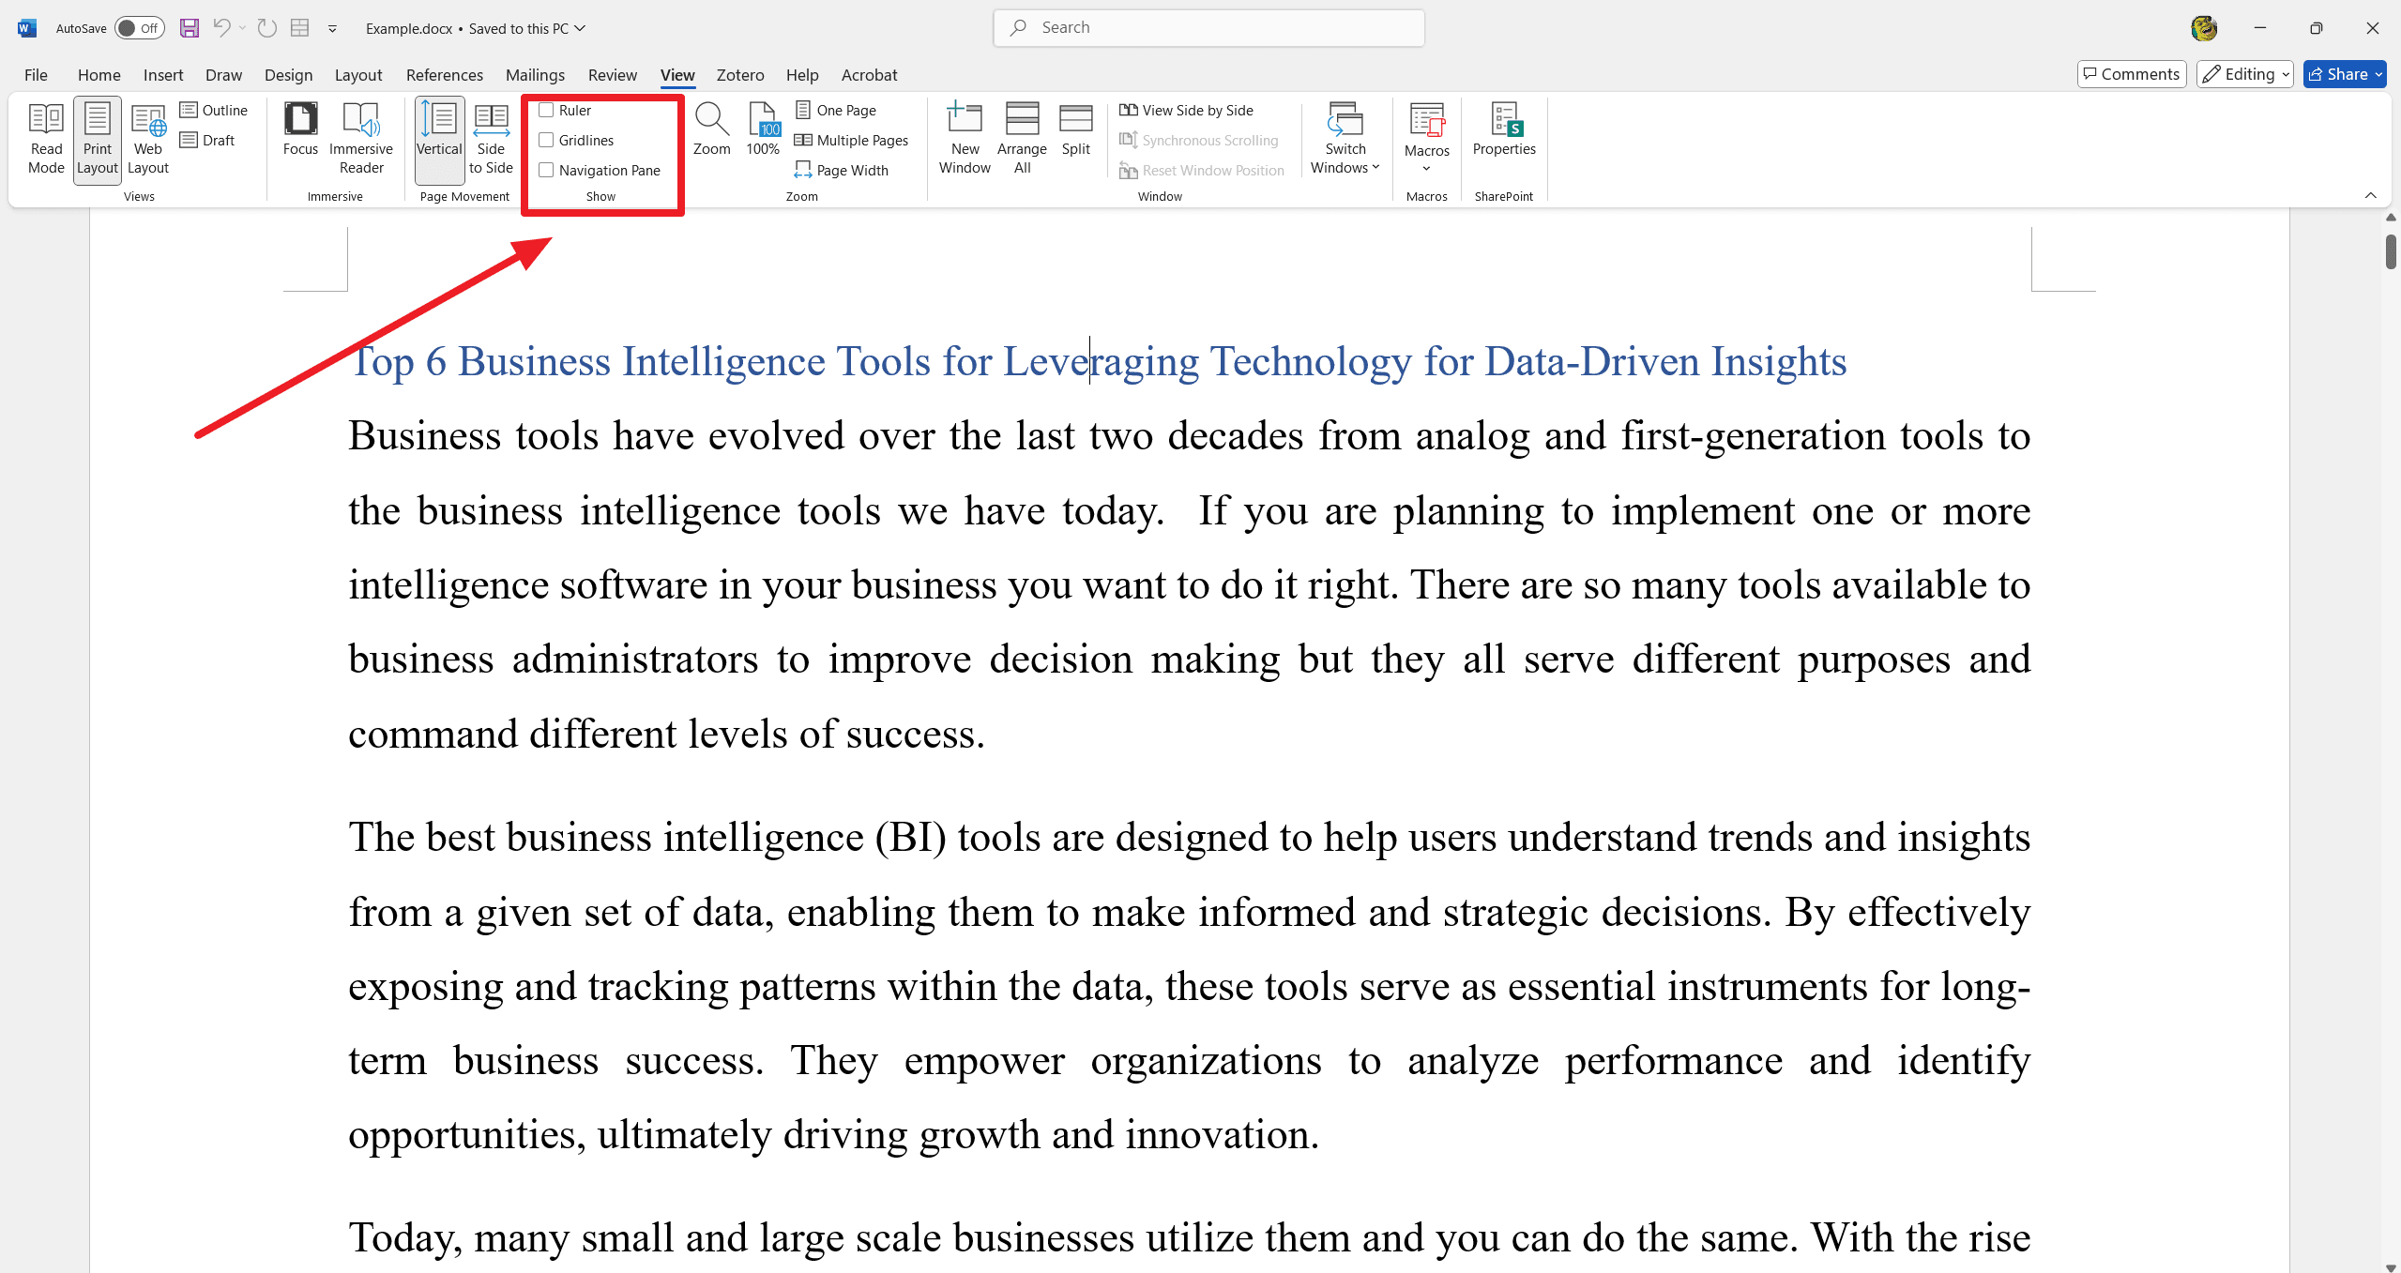
Task: Open the Review tab
Action: pos(612,75)
